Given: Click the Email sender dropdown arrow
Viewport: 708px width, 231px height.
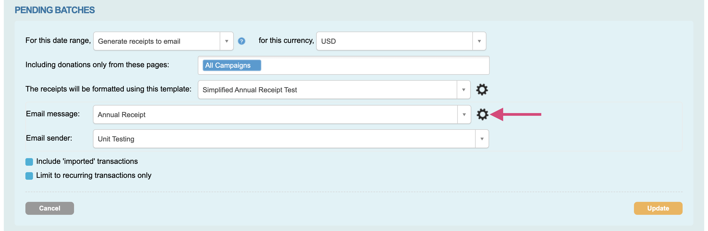Looking at the screenshot, I should point(482,139).
